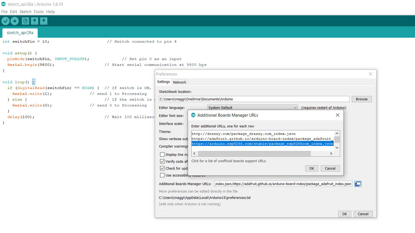The width and height of the screenshot is (415, 233).
Task: Select the sketch_apr28a tab
Action: coord(20,33)
